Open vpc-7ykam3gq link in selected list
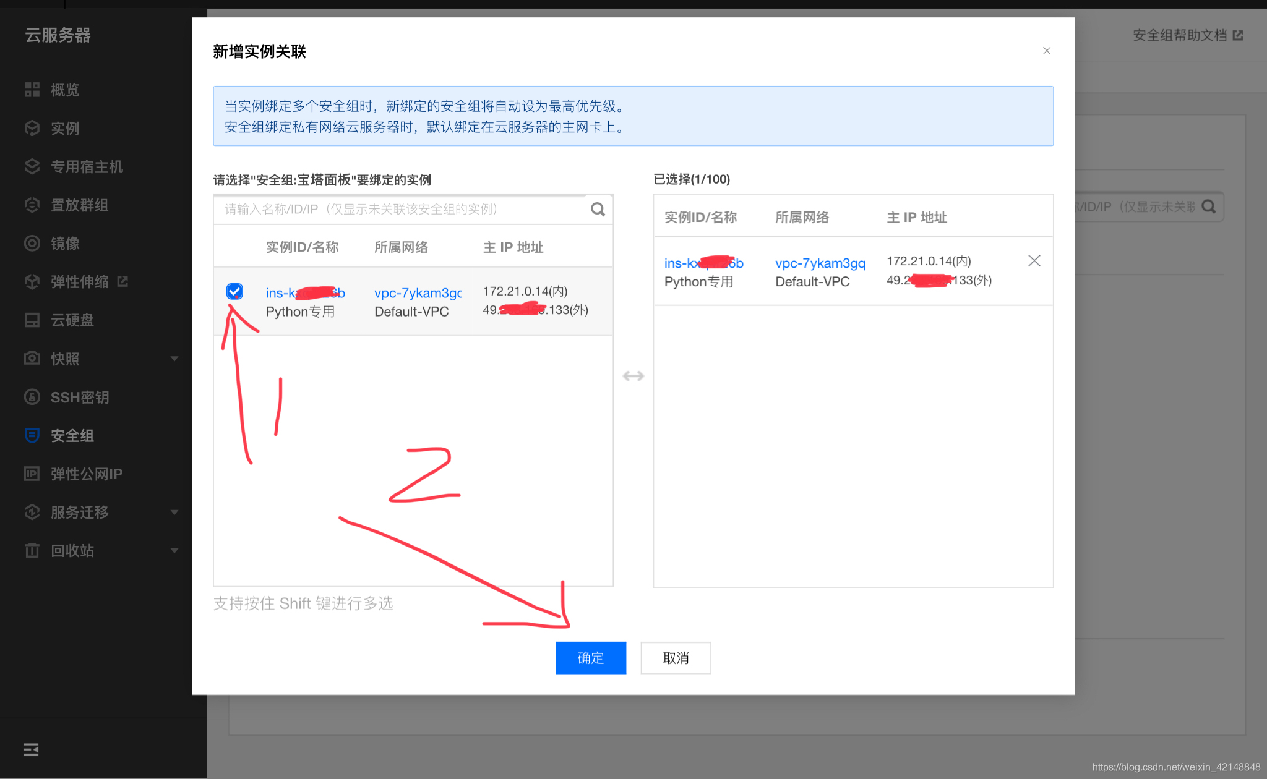The width and height of the screenshot is (1267, 779). 820,263
